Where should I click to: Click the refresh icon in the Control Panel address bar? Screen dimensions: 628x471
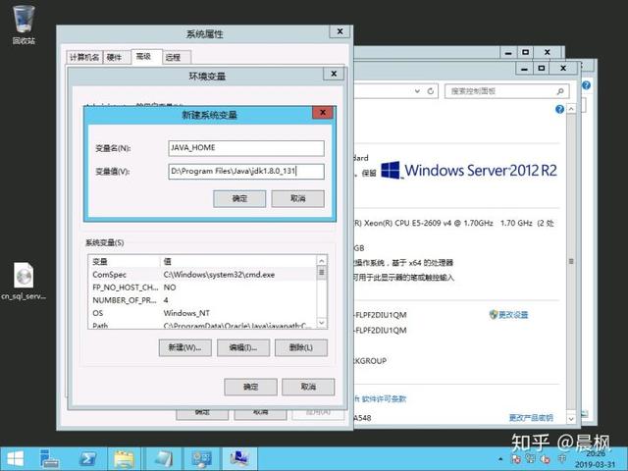[431, 91]
